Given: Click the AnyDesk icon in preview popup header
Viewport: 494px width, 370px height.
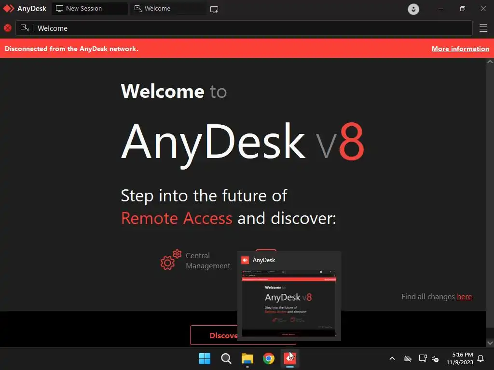Looking at the screenshot, I should (245, 260).
